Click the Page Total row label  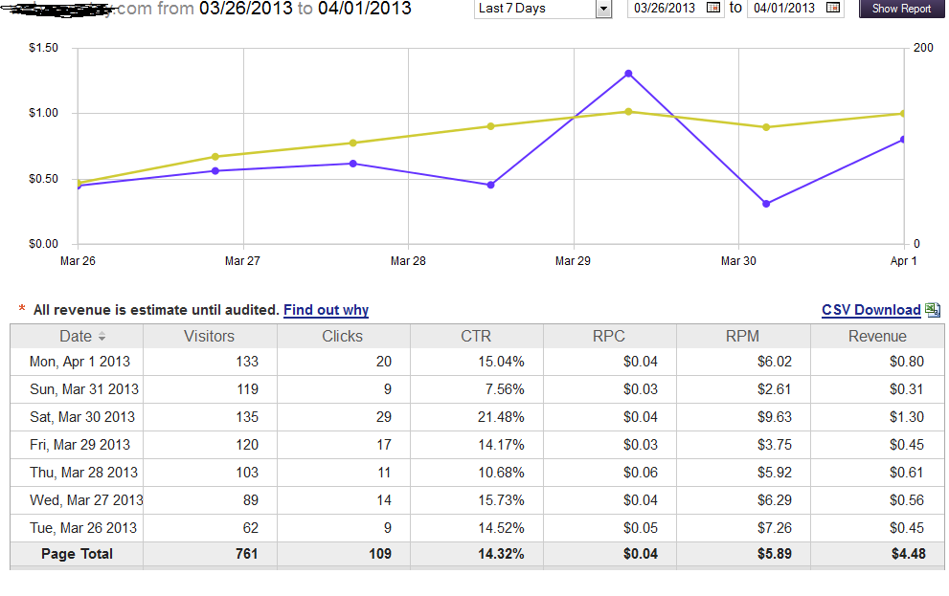point(77,554)
